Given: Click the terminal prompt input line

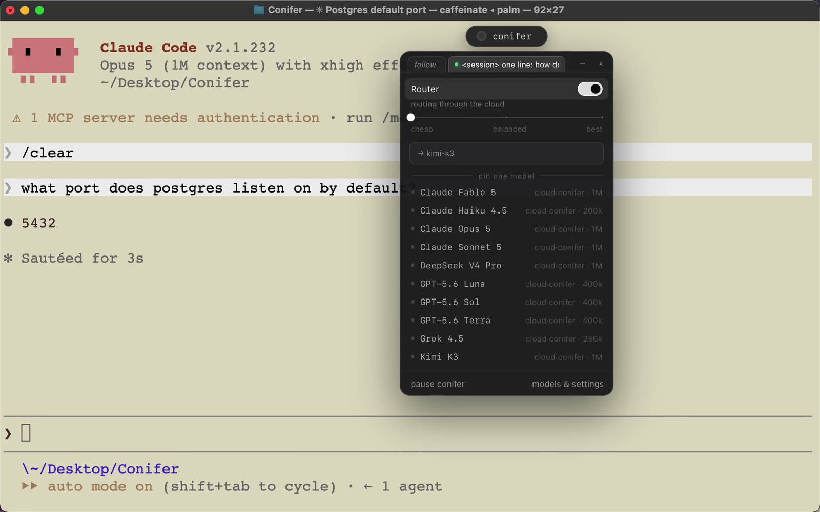Looking at the screenshot, I should click(407, 433).
